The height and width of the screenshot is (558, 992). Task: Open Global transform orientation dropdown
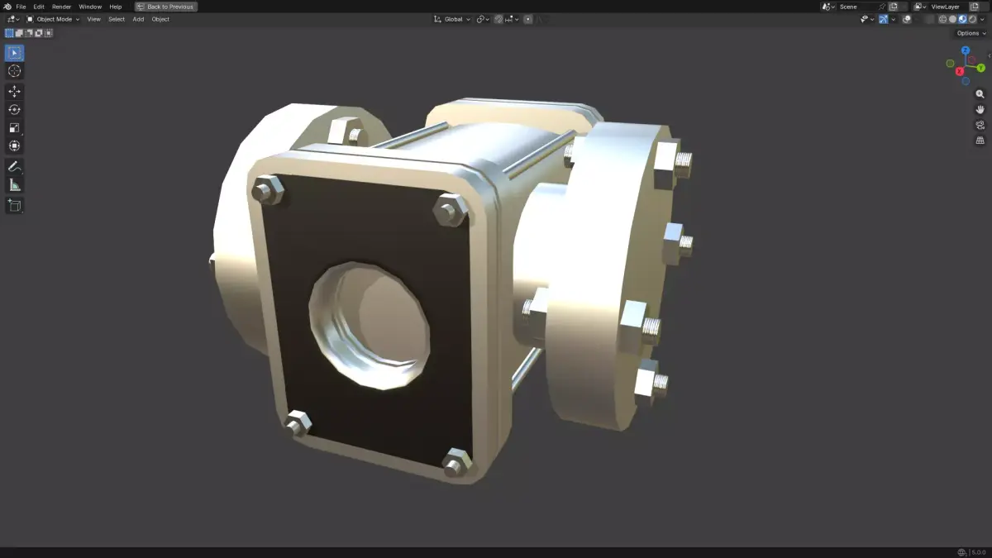pyautogui.click(x=452, y=19)
